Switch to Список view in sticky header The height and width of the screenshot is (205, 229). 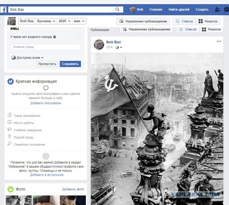click(x=185, y=21)
